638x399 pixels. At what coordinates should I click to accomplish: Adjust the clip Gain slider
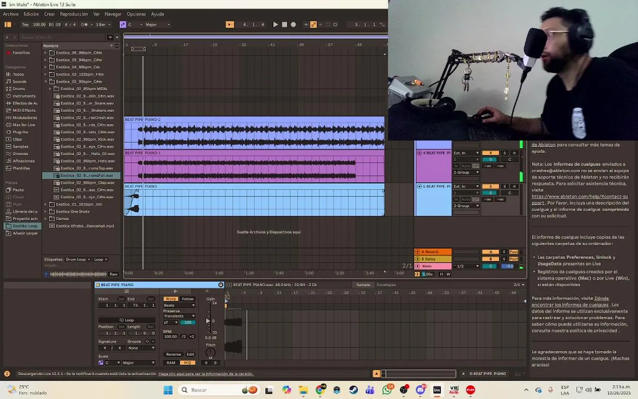pyautogui.click(x=209, y=320)
